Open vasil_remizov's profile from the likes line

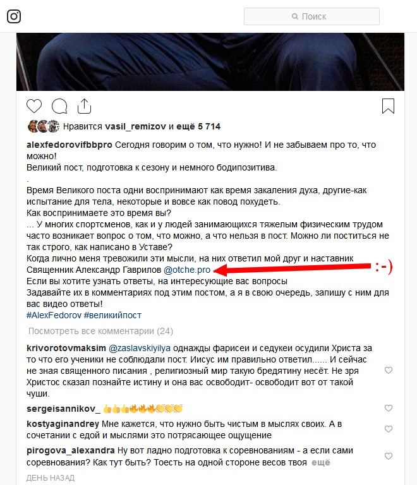135,126
